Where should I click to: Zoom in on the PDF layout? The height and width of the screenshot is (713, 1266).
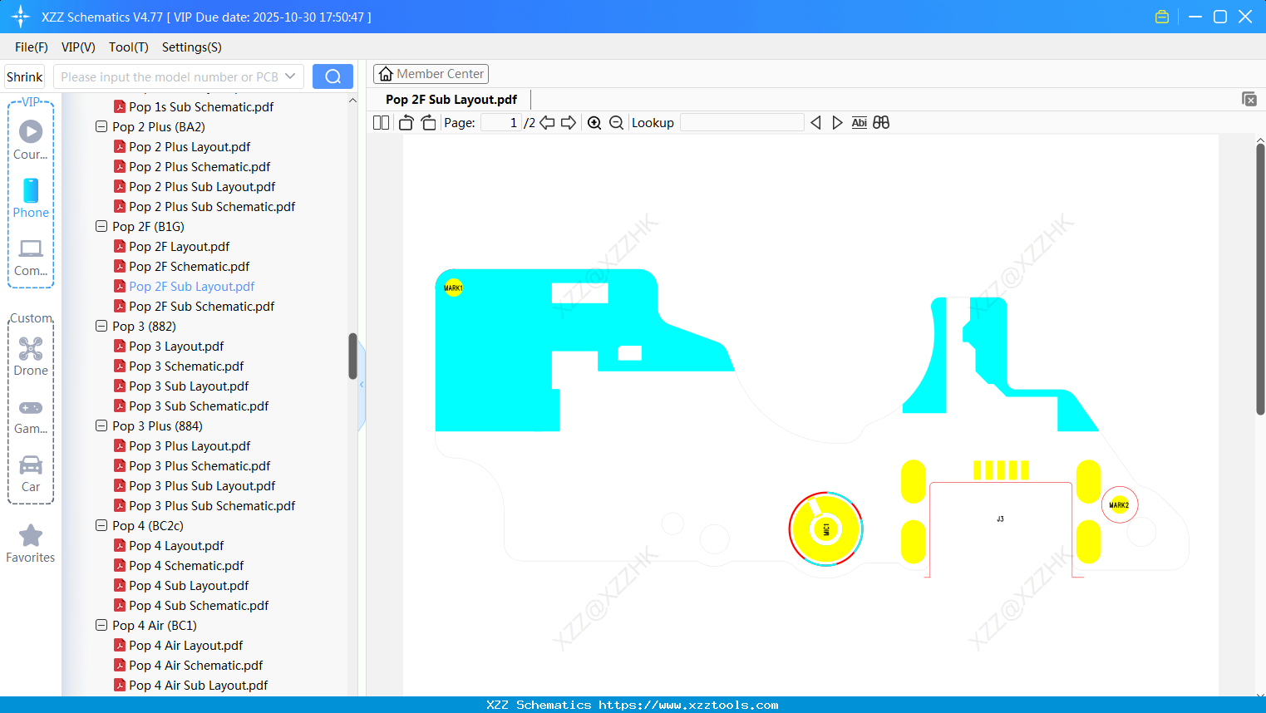pyautogui.click(x=594, y=121)
